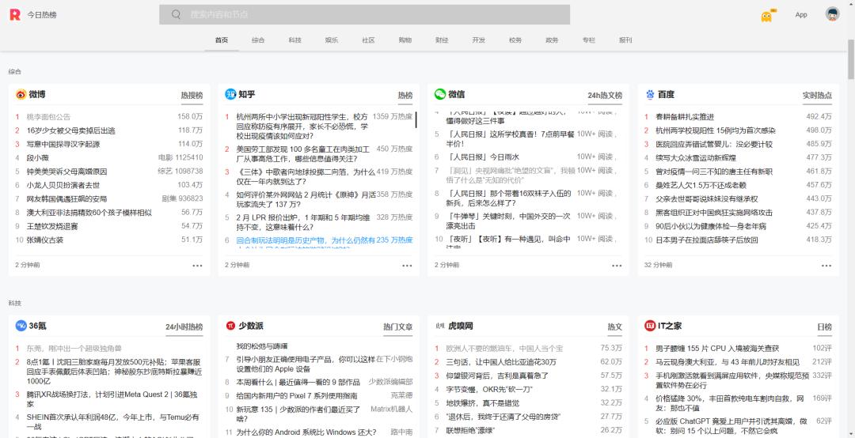Open the 24小时热榜 dropdown on the 36氪 card

tap(184, 327)
